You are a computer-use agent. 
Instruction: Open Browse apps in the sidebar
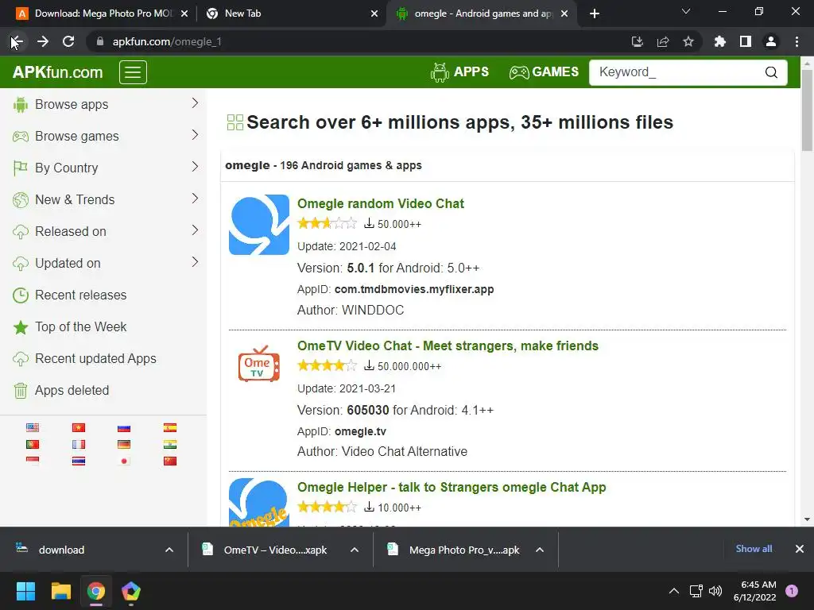(72, 104)
